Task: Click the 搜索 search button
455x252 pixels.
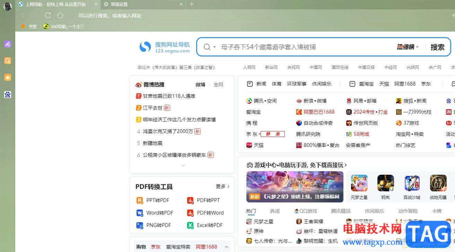Action: pyautogui.click(x=437, y=47)
